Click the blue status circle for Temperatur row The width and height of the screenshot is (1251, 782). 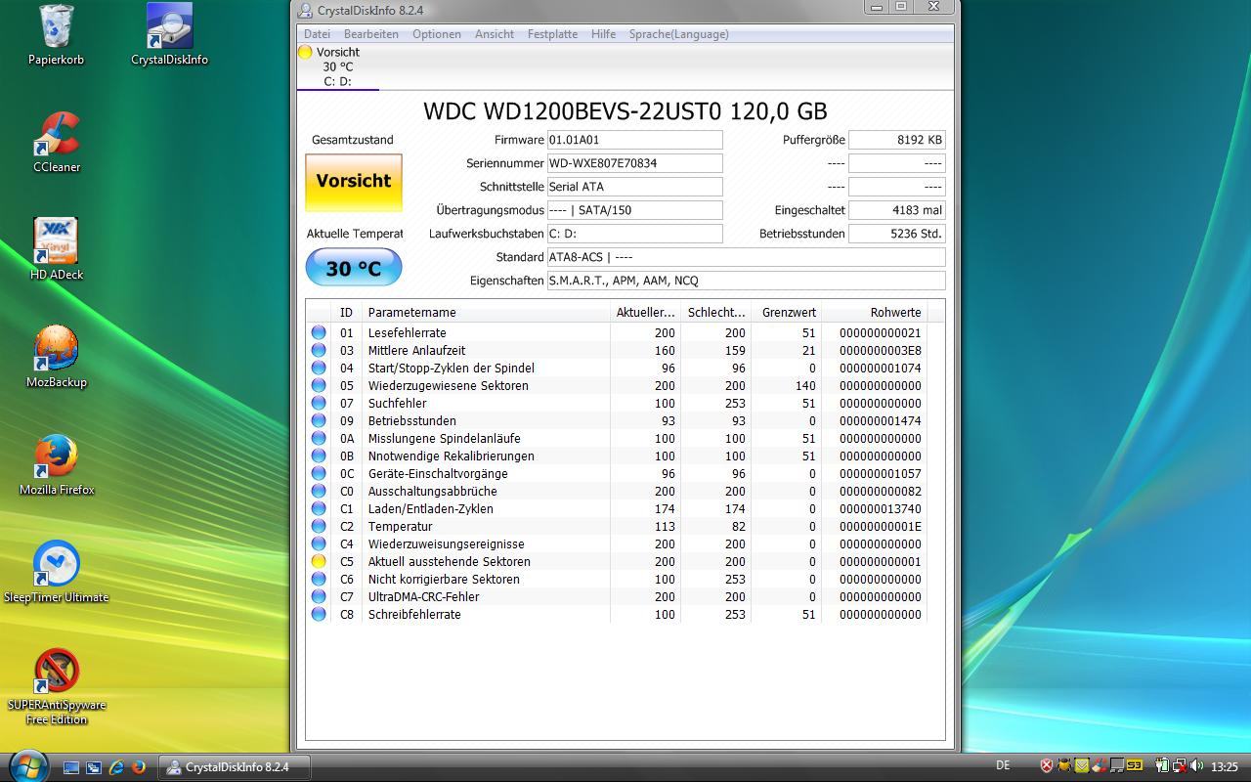(x=319, y=527)
